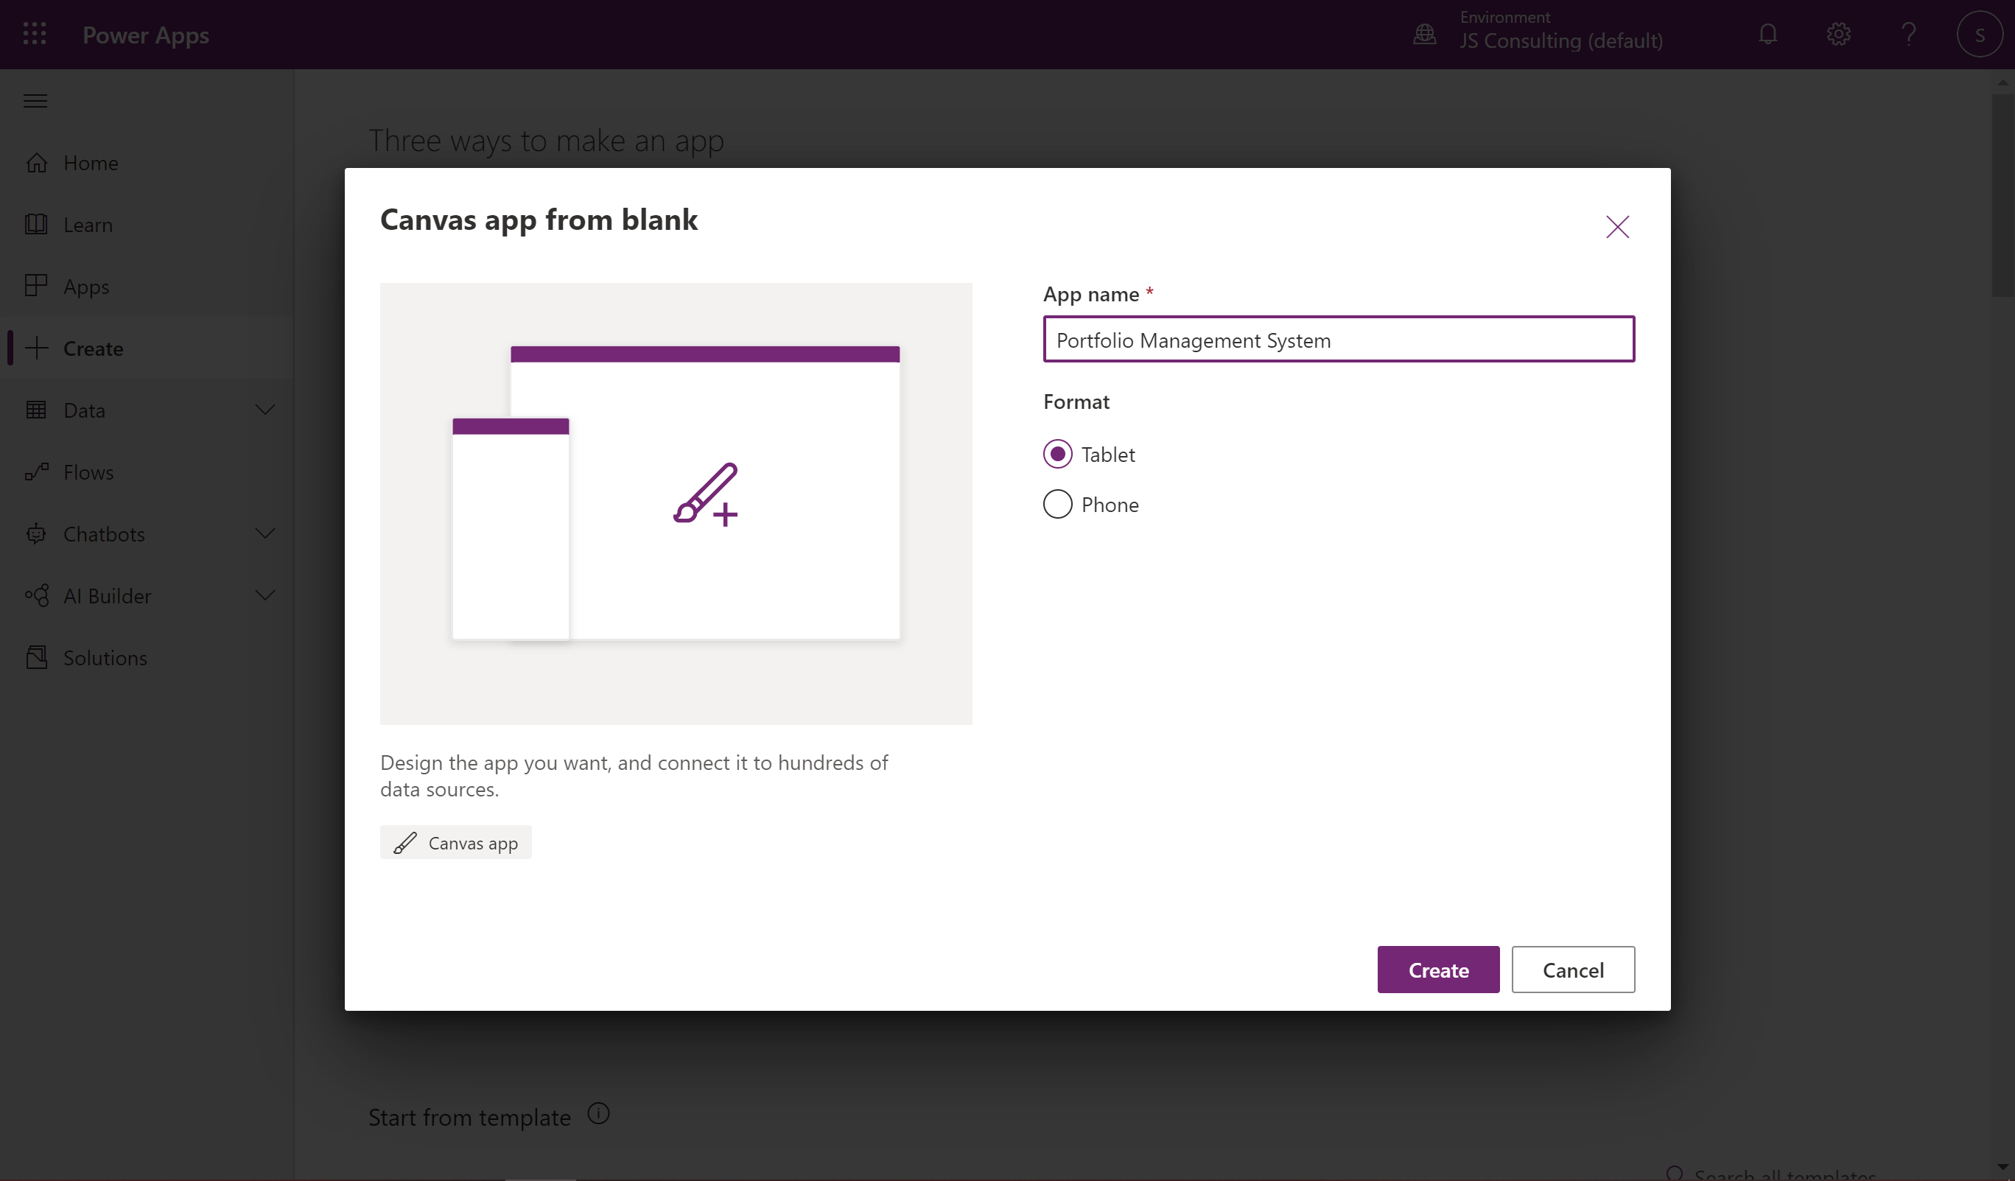Viewport: 2015px width, 1181px height.
Task: Switch to the Create section
Action: [x=95, y=348]
